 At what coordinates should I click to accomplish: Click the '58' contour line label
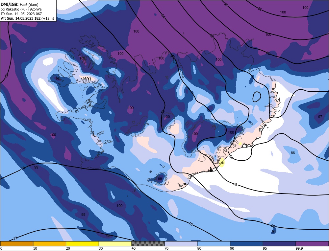226,4
